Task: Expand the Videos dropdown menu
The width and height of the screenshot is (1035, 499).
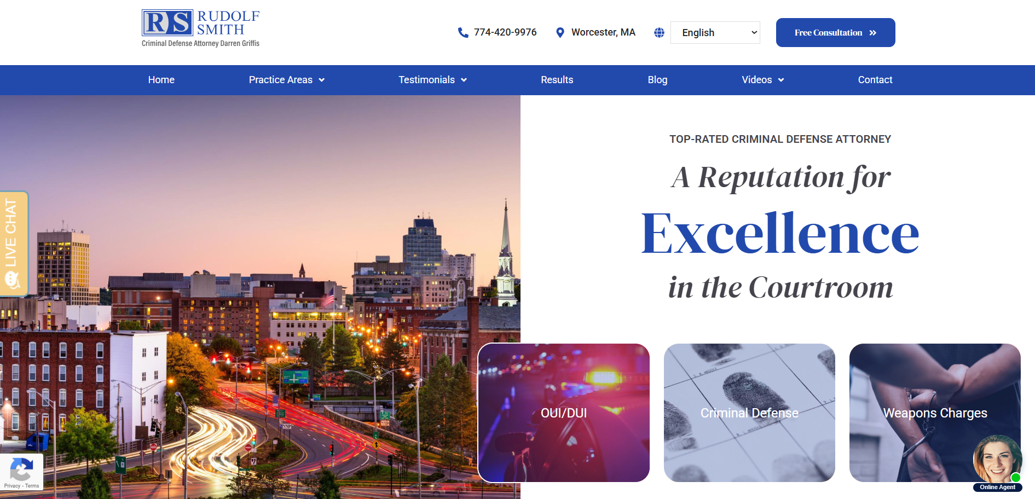Action: tap(762, 80)
